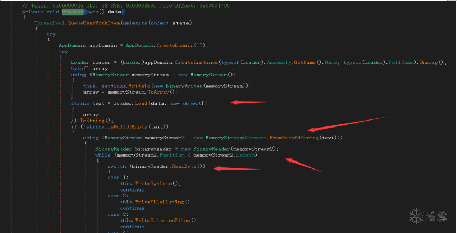Click the state parameter name
The height and width of the screenshot is (233, 457).
point(181,23)
